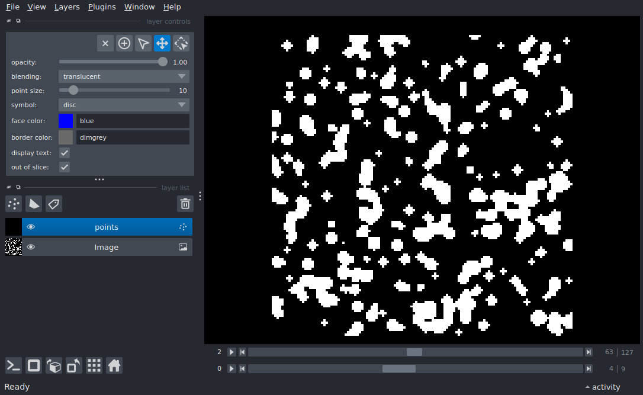
Task: Click axis 2 slider thumb
Action: [x=414, y=352]
